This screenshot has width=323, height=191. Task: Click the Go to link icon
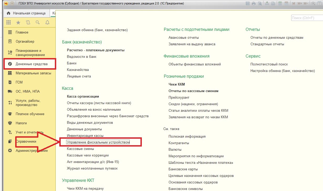(x=273, y=3)
